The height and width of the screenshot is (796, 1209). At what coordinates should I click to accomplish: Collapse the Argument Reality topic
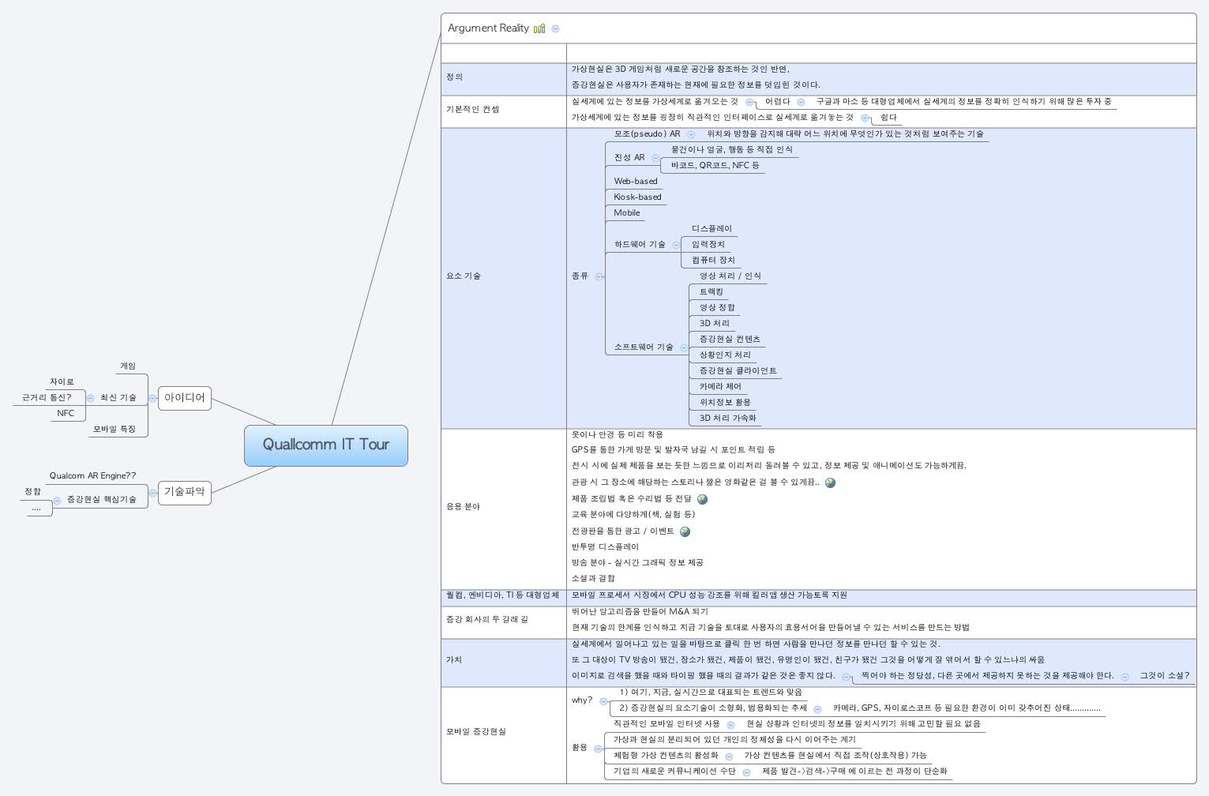(556, 28)
